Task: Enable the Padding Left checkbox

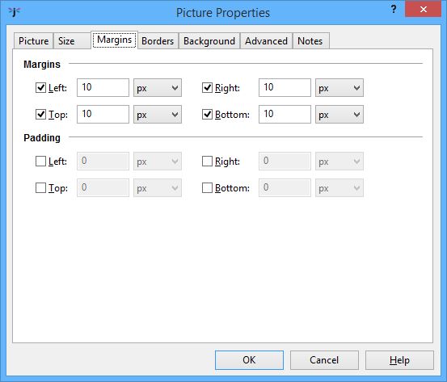Action: 40,162
